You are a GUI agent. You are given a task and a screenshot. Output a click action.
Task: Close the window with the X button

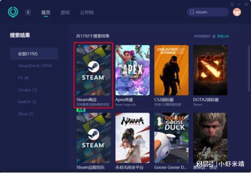[x=246, y=4]
